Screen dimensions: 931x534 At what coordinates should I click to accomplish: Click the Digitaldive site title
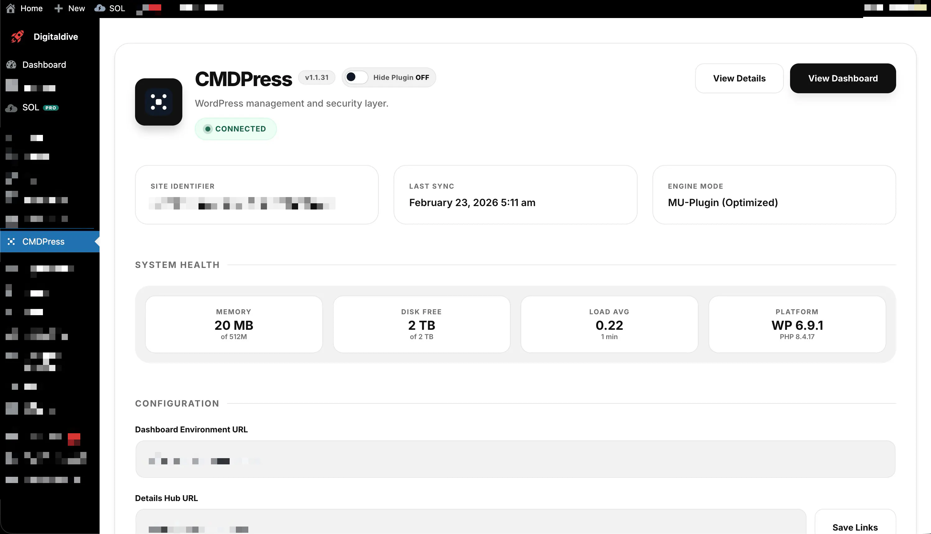tap(56, 37)
